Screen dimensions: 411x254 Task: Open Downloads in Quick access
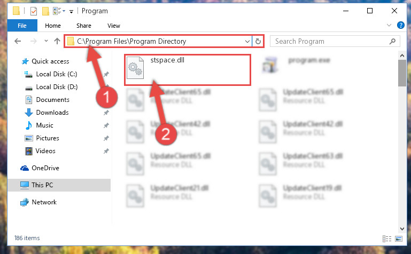pyautogui.click(x=52, y=113)
